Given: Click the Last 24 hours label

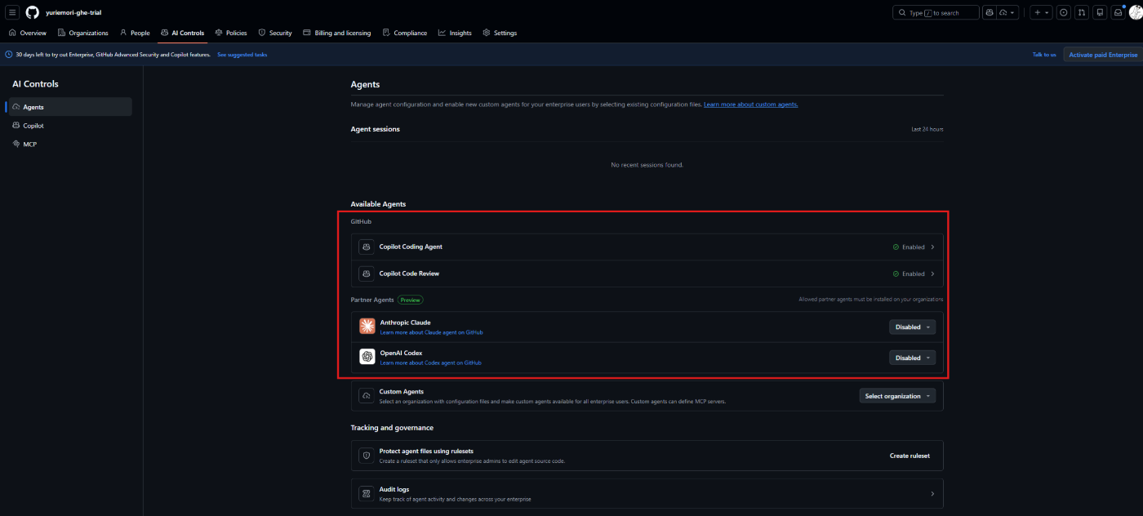Looking at the screenshot, I should click(x=927, y=129).
